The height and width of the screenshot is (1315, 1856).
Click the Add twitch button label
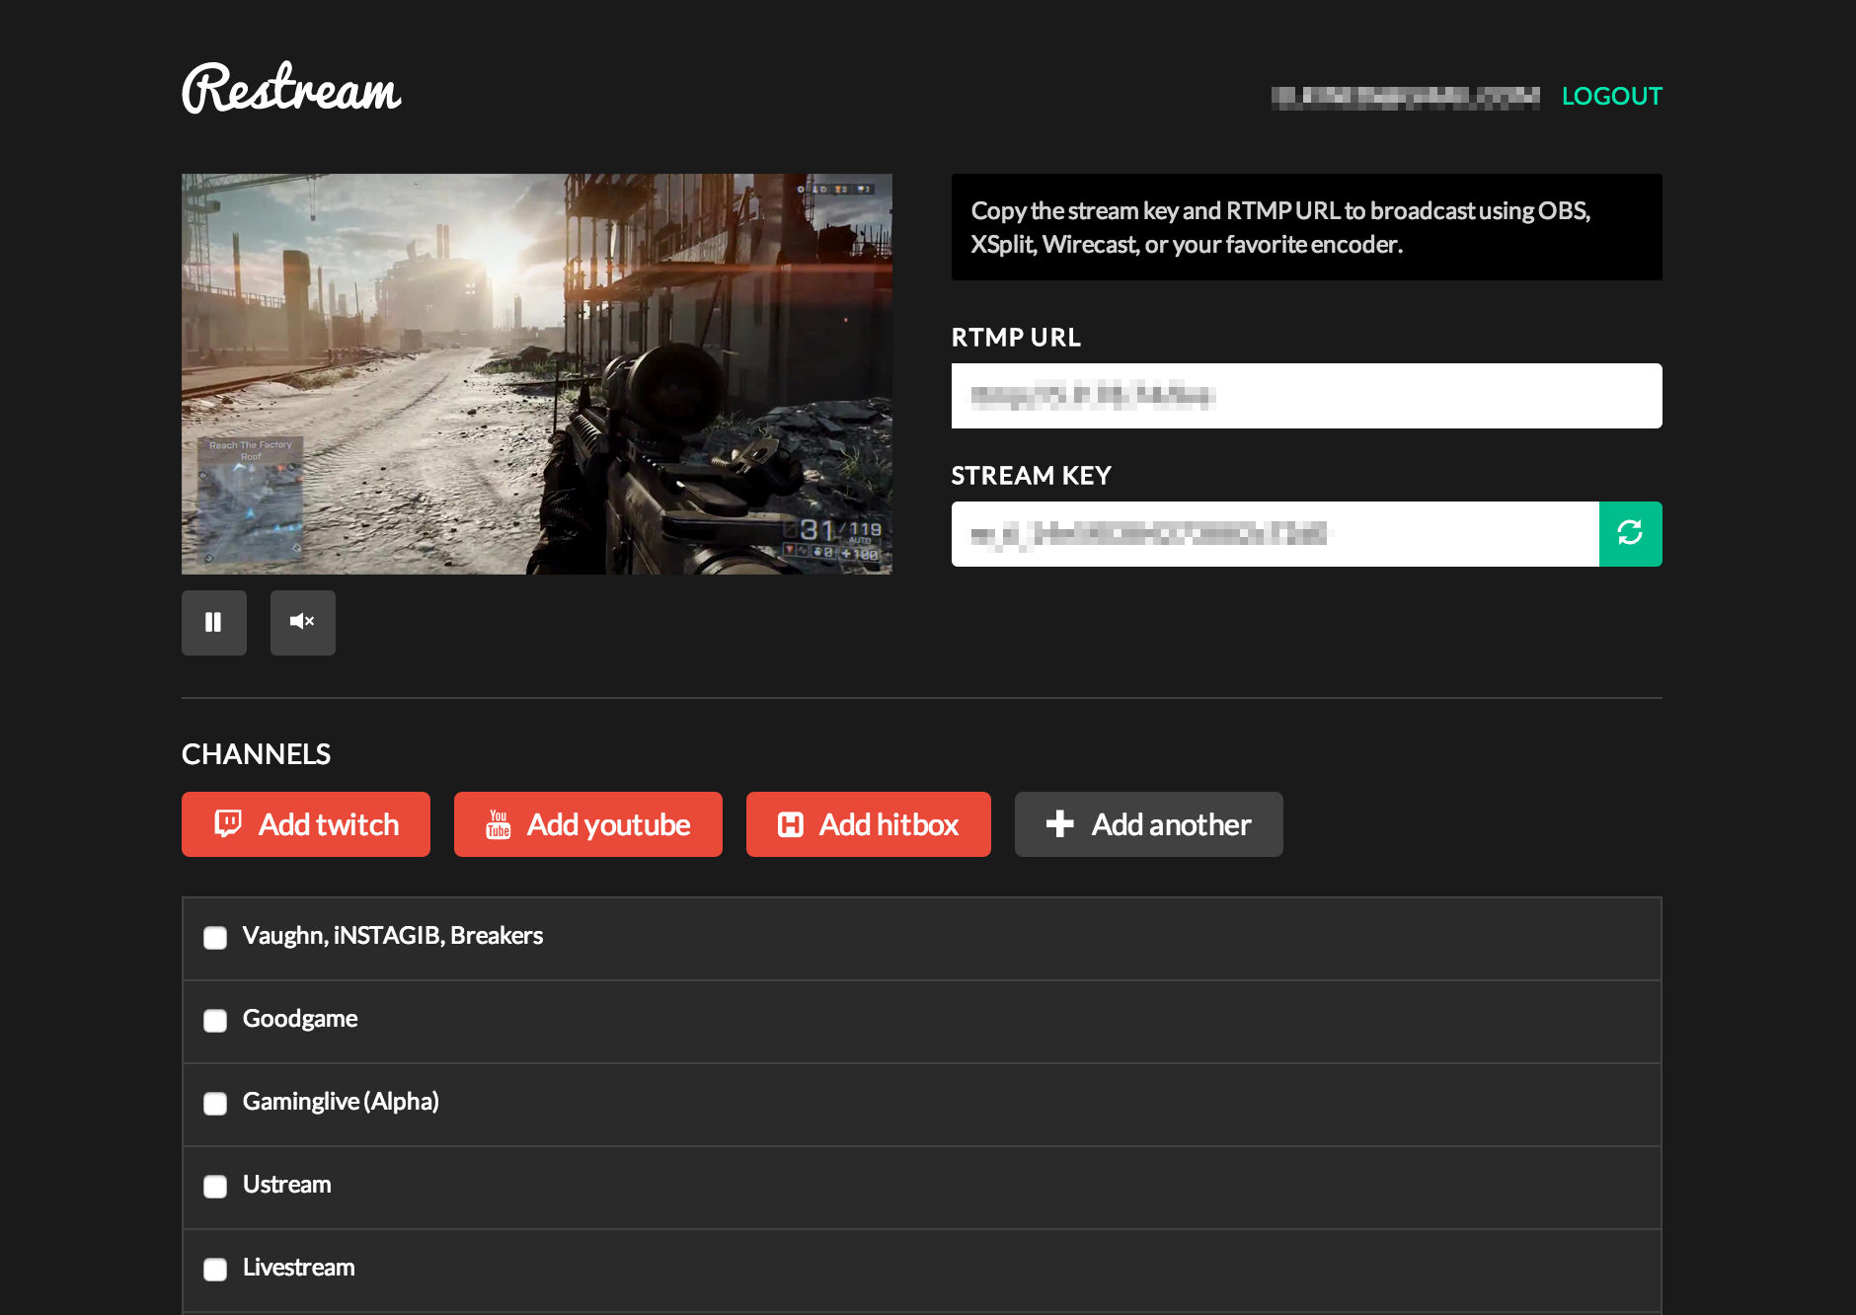pyautogui.click(x=329, y=824)
